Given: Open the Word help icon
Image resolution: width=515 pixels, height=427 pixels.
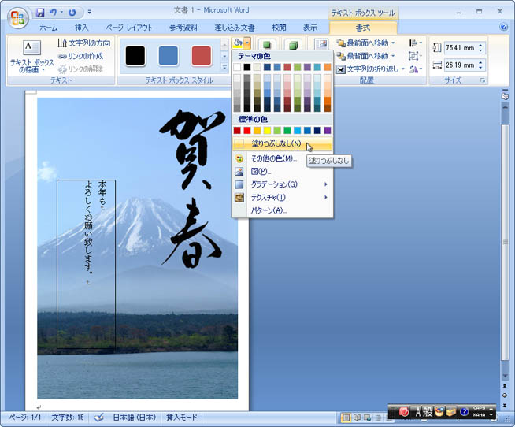Looking at the screenshot, I should click(504, 27).
